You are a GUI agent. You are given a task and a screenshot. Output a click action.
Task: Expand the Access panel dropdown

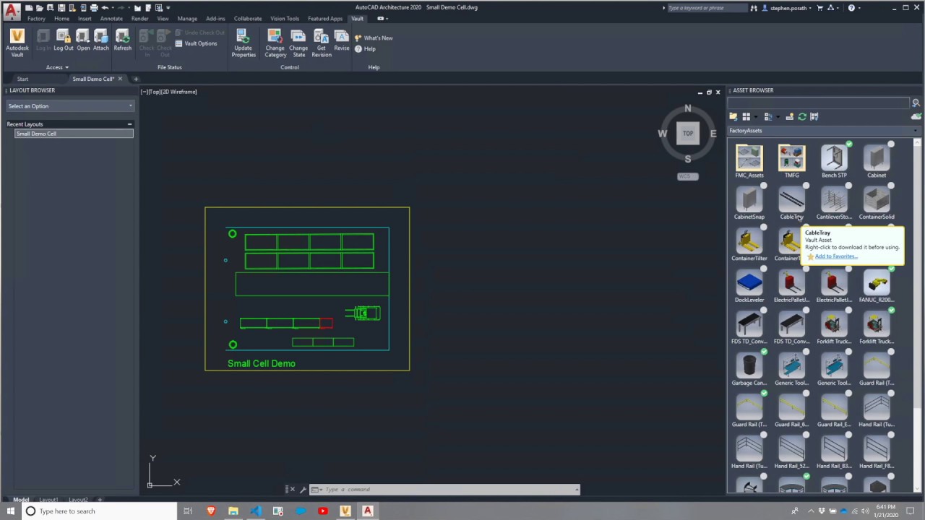[x=57, y=67]
